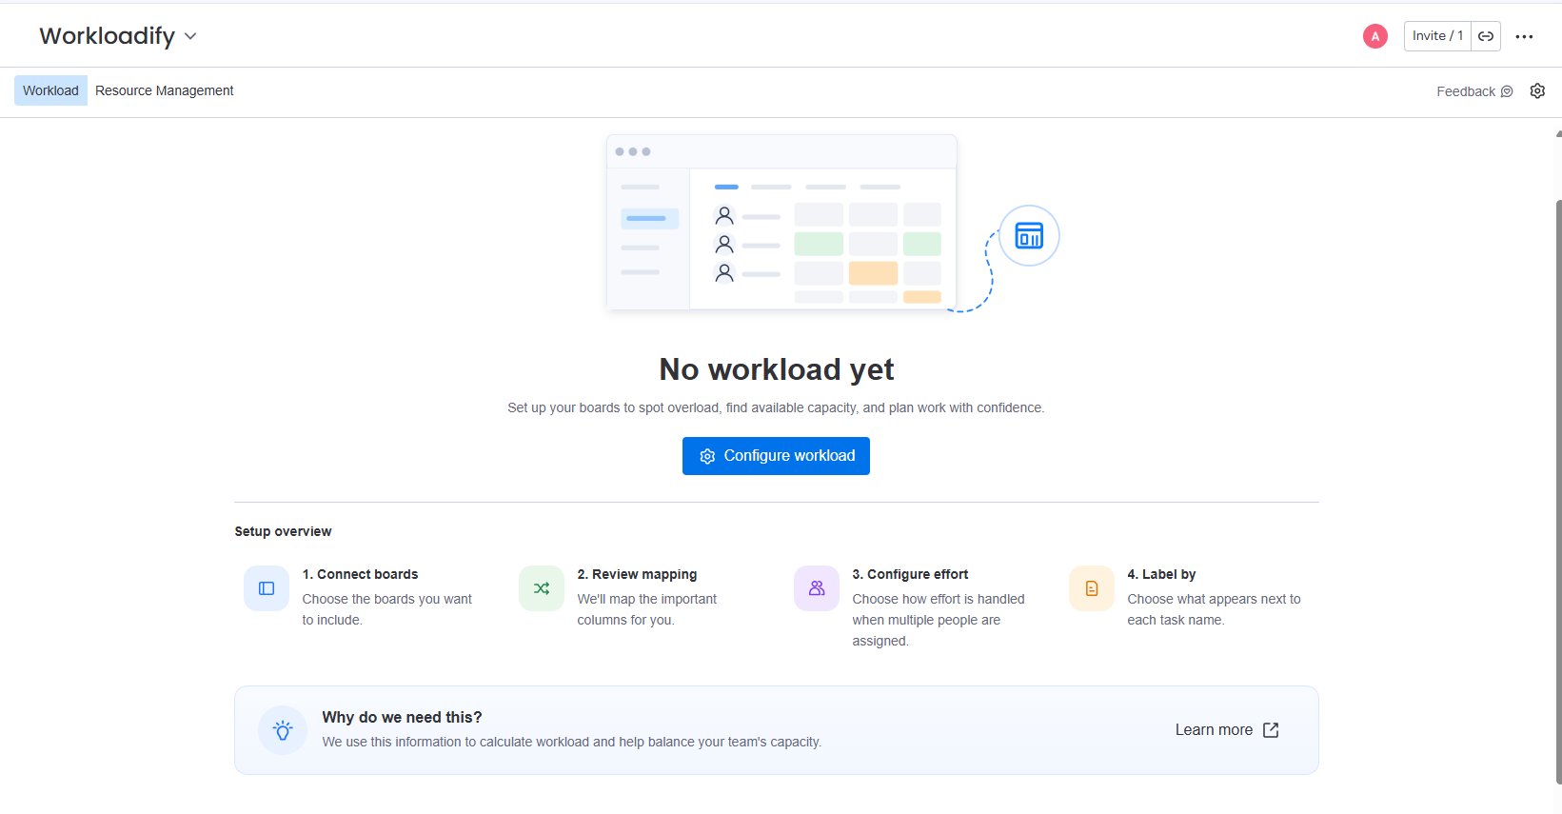
Task: Click the Configure workload button
Action: click(x=776, y=456)
